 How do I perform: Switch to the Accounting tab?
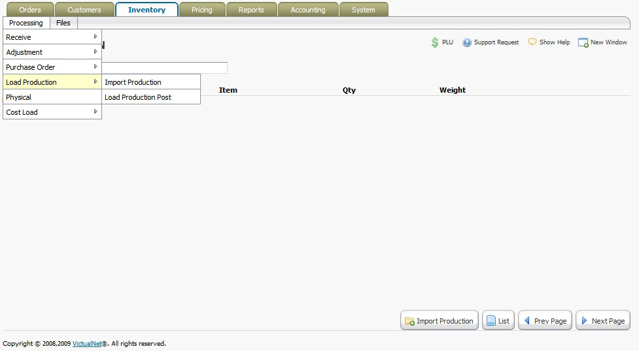(308, 9)
